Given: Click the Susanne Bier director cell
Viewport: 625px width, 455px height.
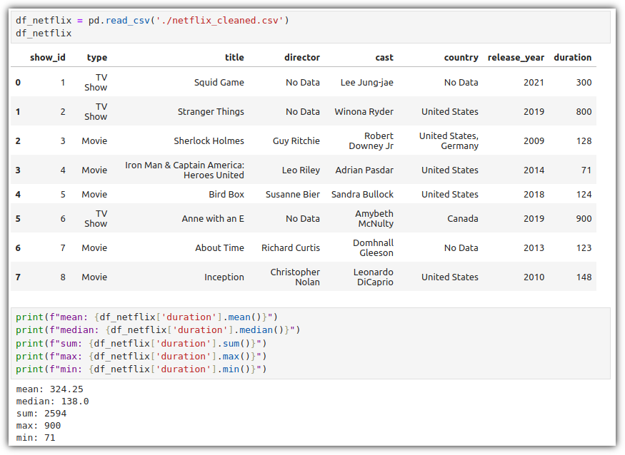Looking at the screenshot, I should click(x=293, y=194).
